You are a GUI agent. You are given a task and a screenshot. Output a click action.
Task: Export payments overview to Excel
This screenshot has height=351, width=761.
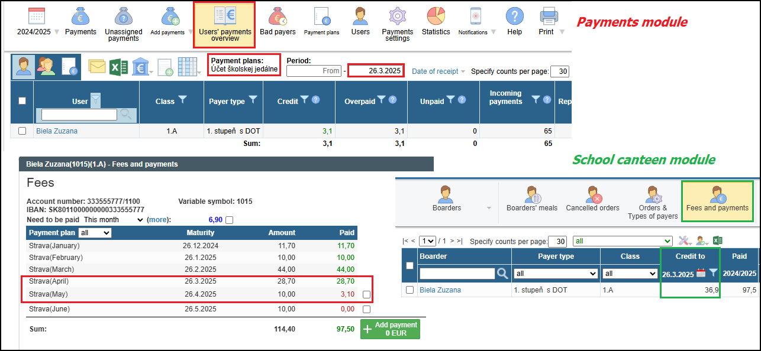119,67
